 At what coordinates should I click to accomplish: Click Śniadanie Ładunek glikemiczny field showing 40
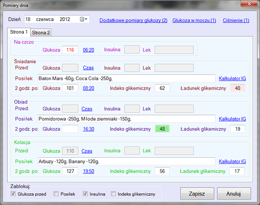click(x=237, y=88)
